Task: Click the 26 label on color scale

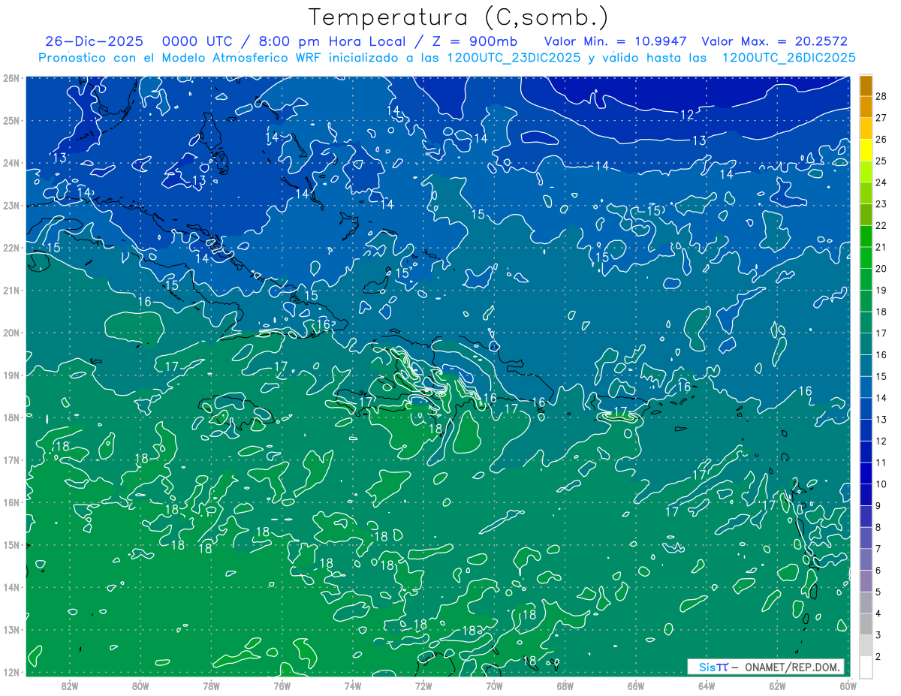Action: 881,140
